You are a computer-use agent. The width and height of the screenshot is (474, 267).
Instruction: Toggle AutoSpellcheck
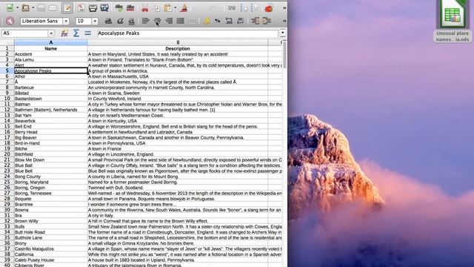[130, 8]
